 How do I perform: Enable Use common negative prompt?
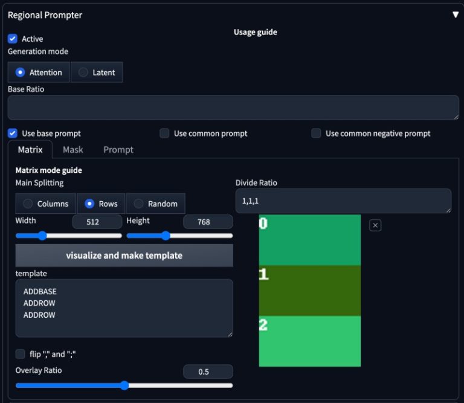coord(316,133)
